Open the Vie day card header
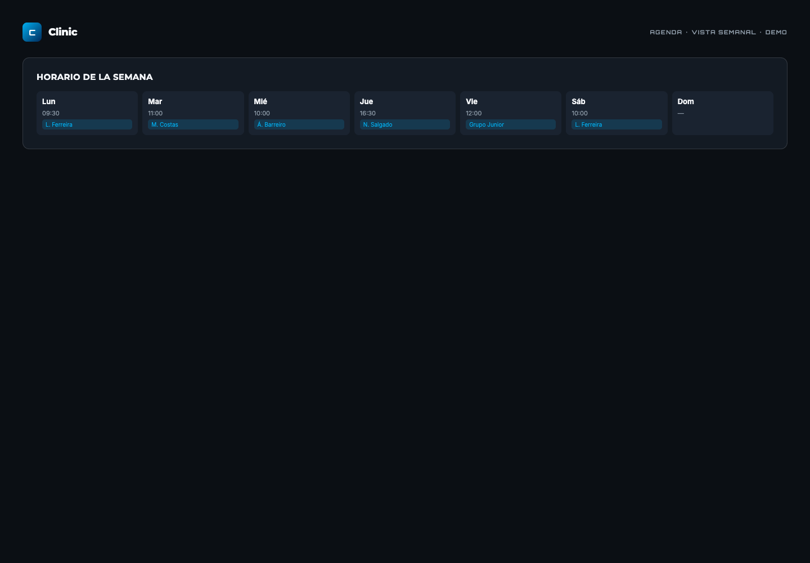The height and width of the screenshot is (563, 810). [x=471, y=101]
